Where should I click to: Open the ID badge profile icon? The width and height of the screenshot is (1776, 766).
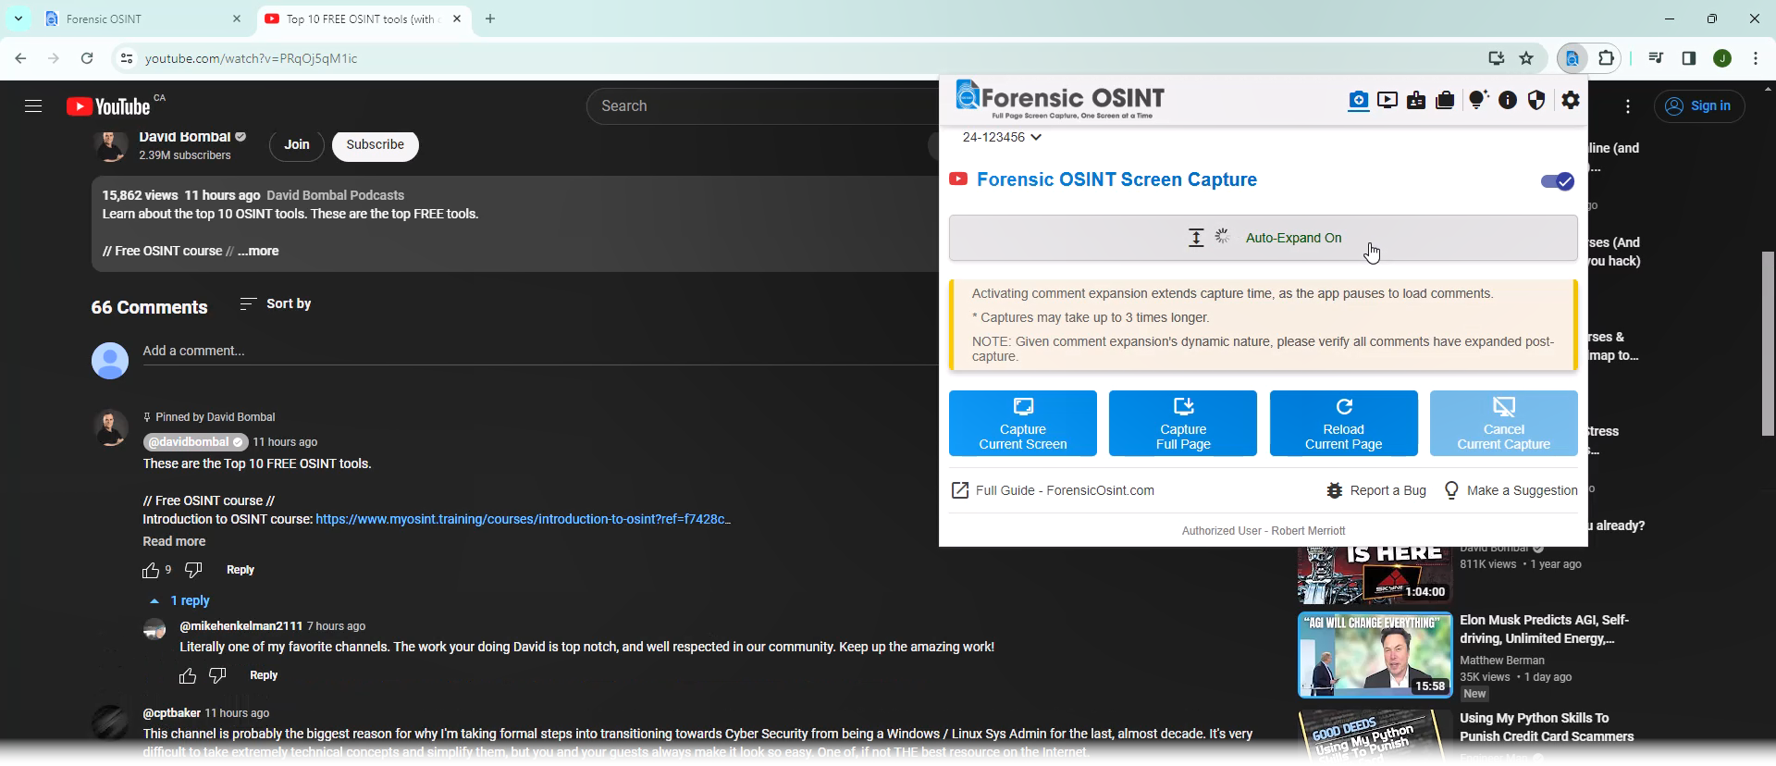click(1416, 100)
